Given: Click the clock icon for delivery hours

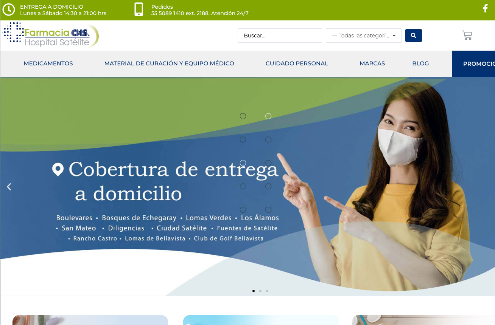Looking at the screenshot, I should point(9,10).
